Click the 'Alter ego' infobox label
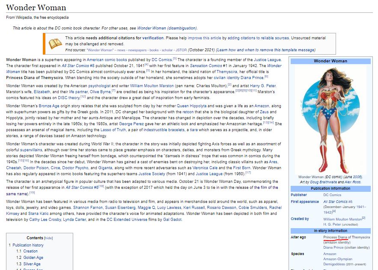Image resolution: width=378 pixels, height=270 pixels. [x=298, y=237]
